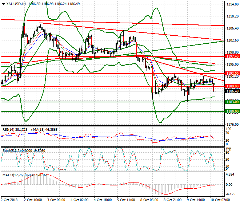Select the 10 Oct 07:00 time axis label
The height and width of the screenshot is (204, 240).
pos(220,200)
